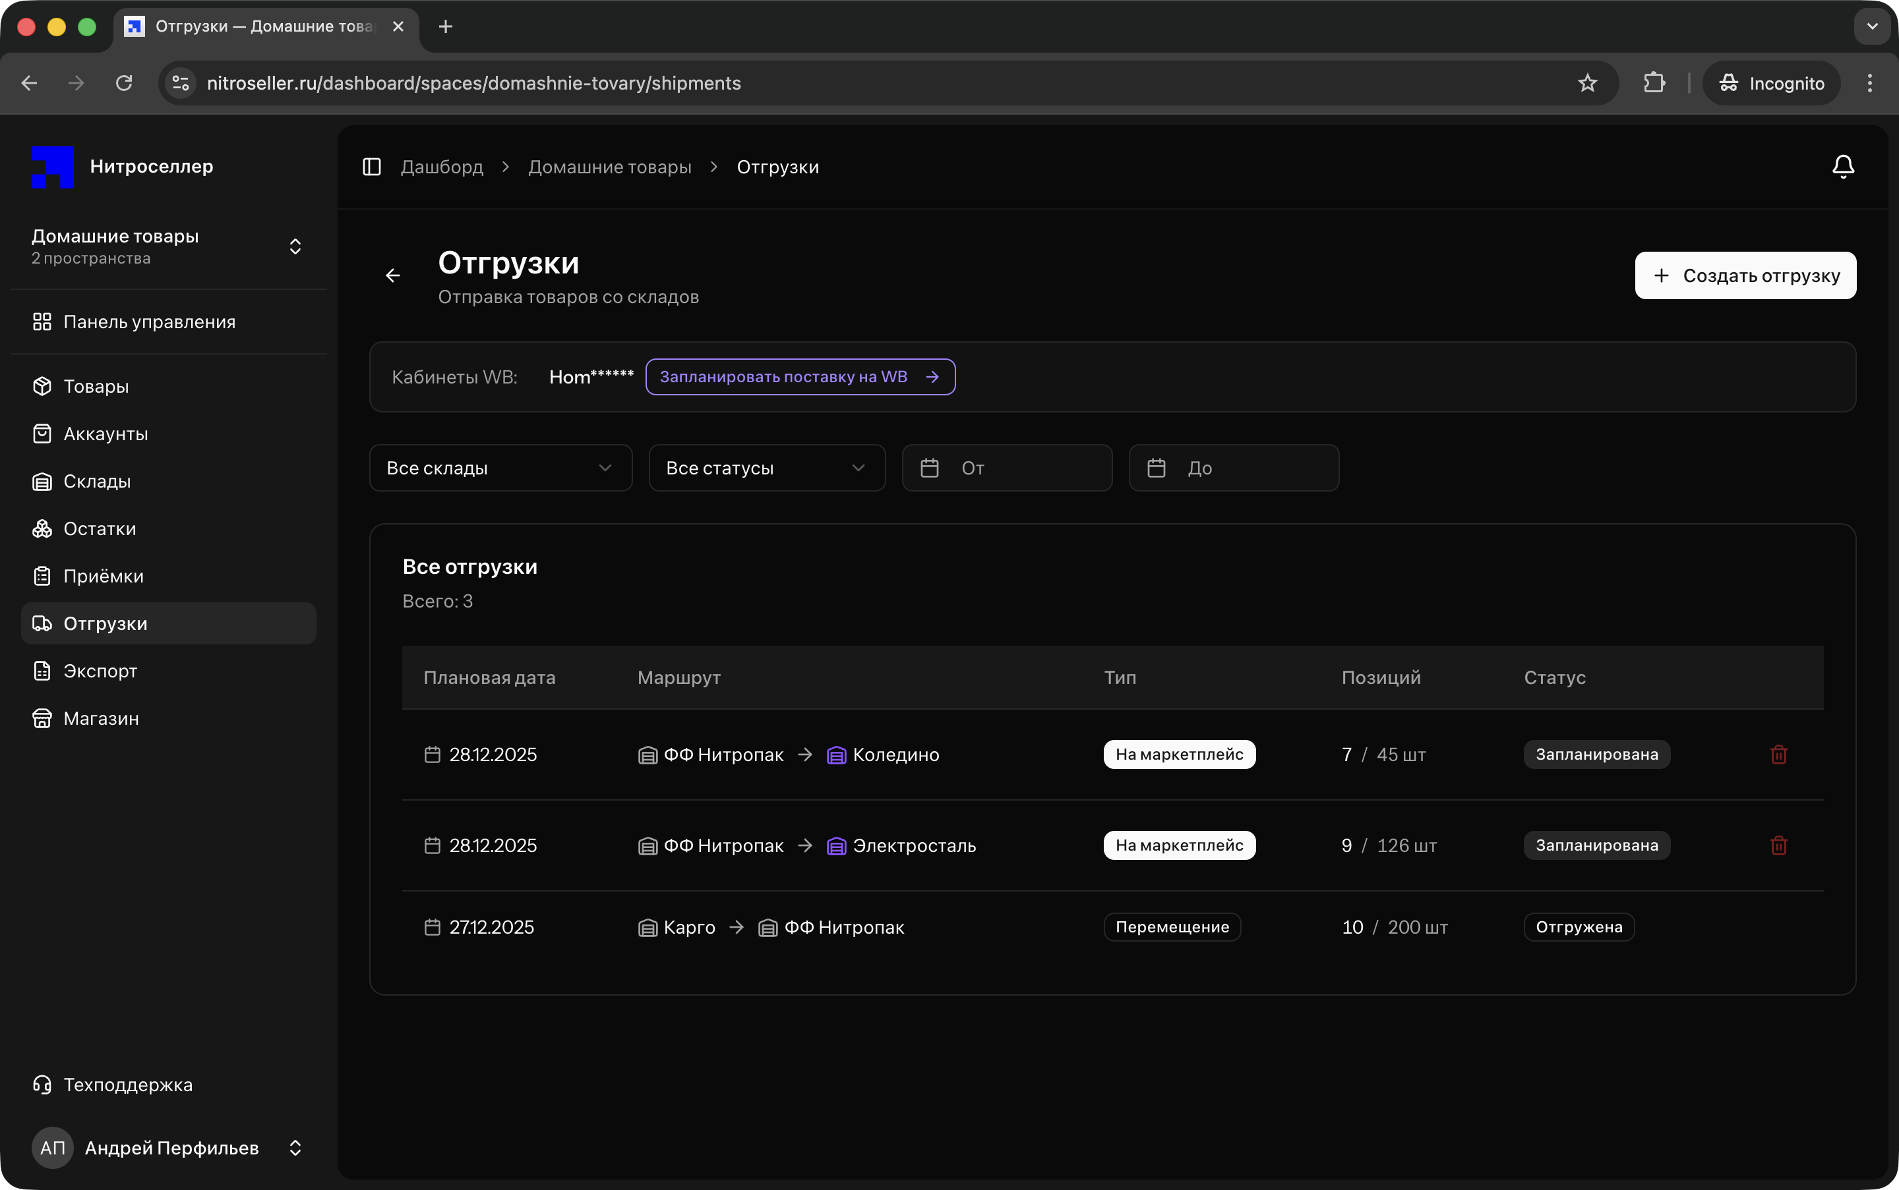The width and height of the screenshot is (1899, 1190).
Task: Open Склады in the sidebar
Action: 97,482
